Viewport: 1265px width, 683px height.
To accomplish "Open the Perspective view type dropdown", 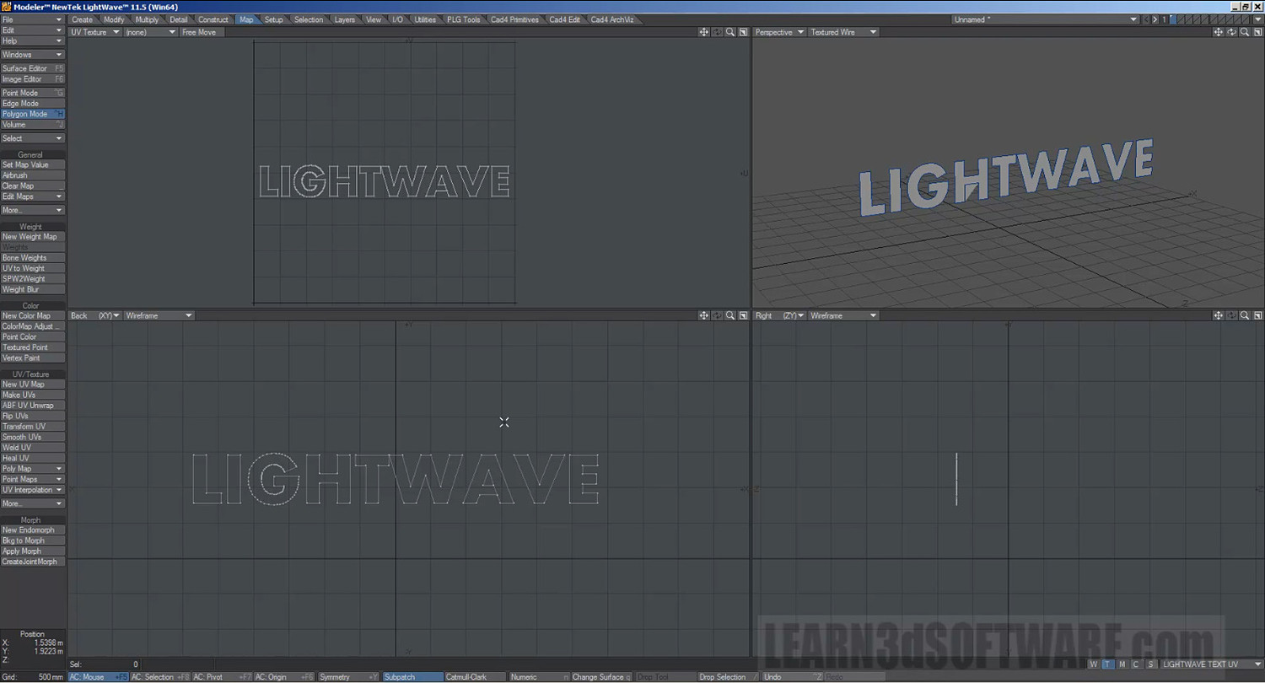I will click(776, 31).
